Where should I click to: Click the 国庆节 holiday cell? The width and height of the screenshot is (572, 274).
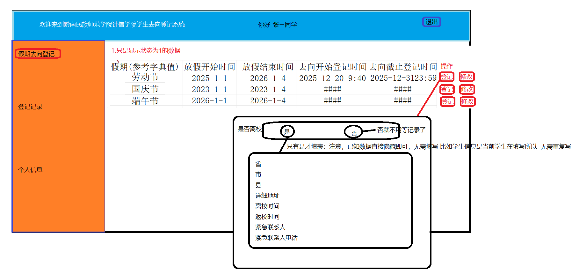point(145,89)
